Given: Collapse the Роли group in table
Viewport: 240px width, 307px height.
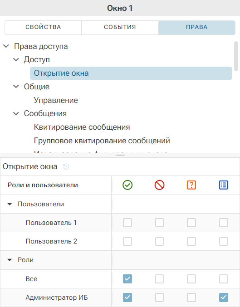Looking at the screenshot, I should tap(10, 260).
